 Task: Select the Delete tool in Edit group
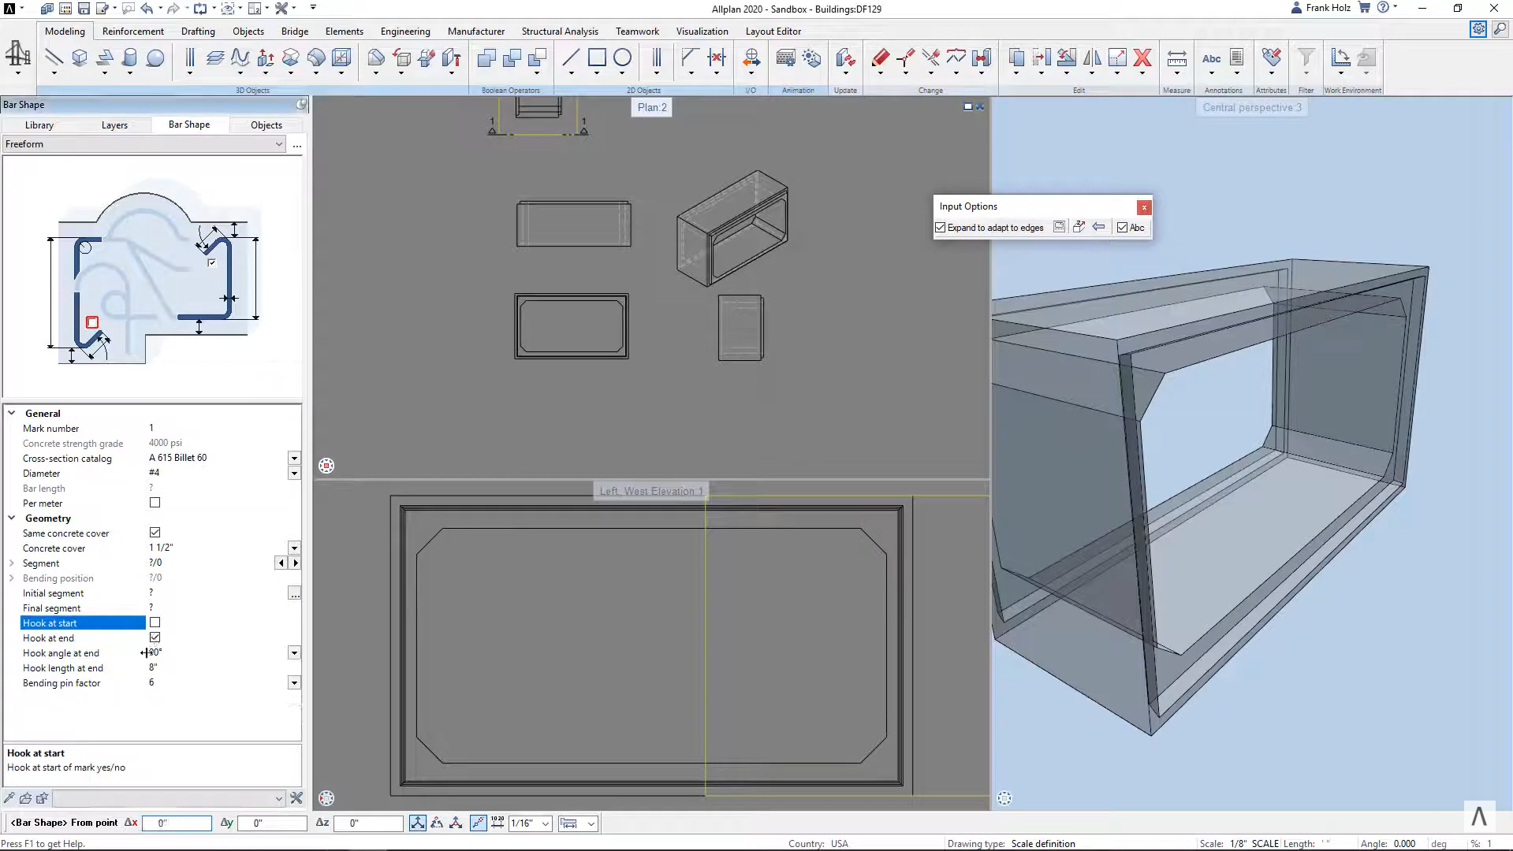click(x=1143, y=58)
